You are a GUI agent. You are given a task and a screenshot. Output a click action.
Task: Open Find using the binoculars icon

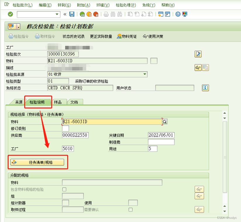pos(112,14)
